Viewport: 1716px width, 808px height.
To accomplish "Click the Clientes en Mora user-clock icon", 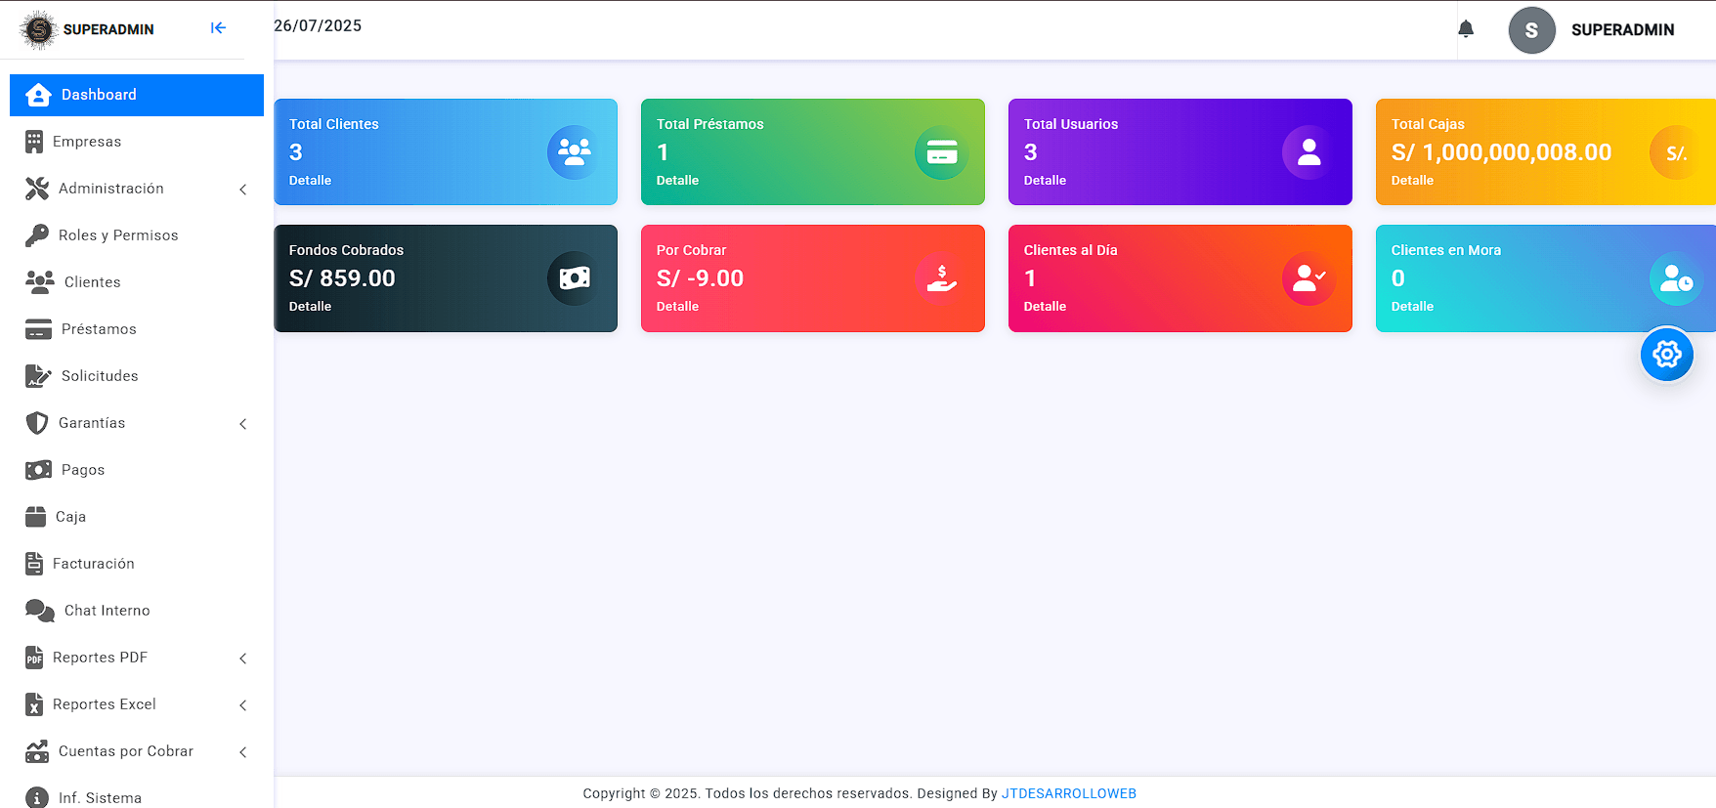I will (x=1675, y=278).
